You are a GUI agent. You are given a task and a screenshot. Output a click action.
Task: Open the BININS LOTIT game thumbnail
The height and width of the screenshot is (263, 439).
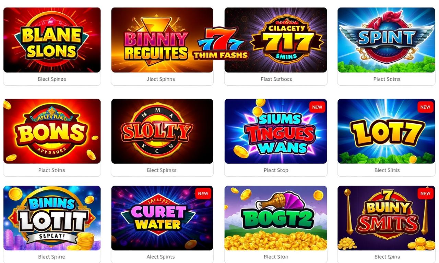click(52, 218)
